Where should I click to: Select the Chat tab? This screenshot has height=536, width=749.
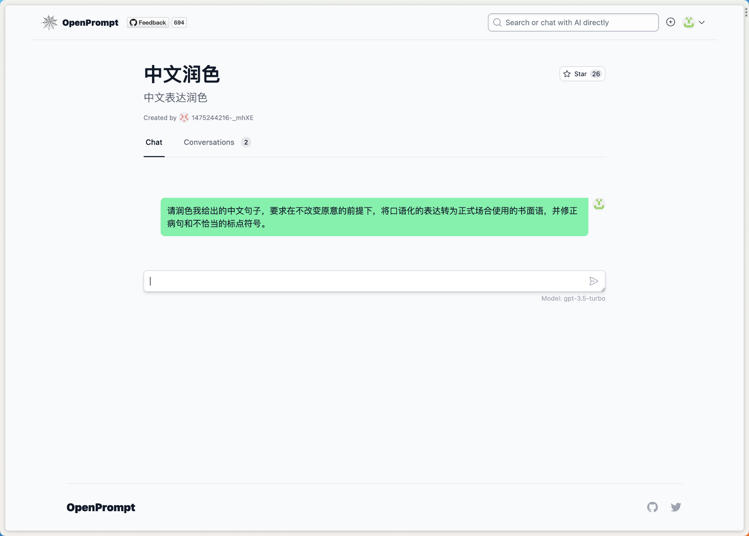154,142
